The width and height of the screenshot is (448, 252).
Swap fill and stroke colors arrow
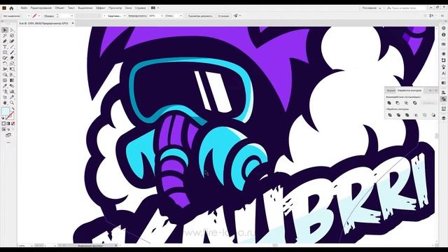coord(13,109)
